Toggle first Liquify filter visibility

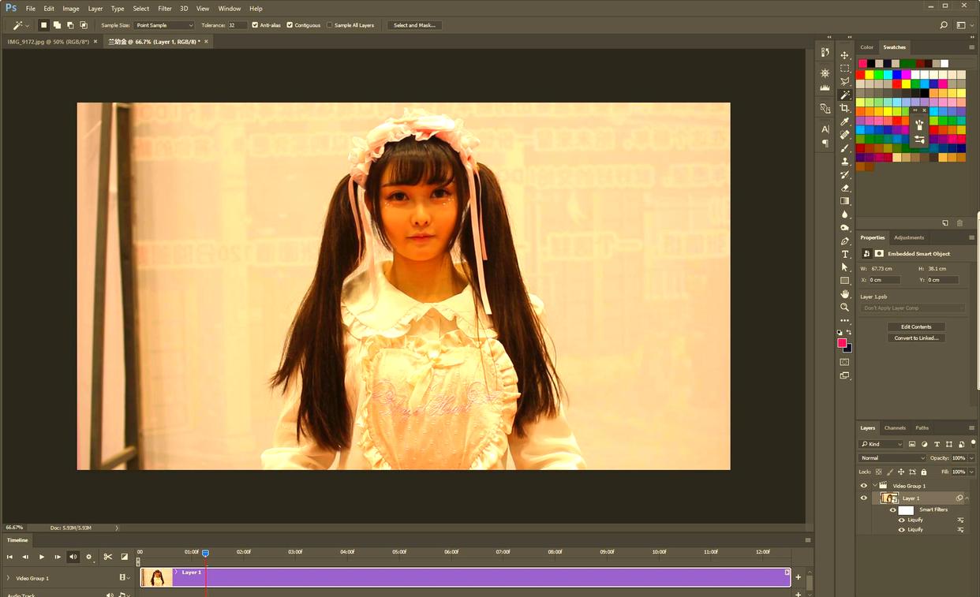(901, 520)
